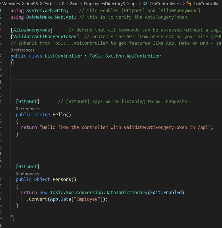Screen dimensions: 222x228
Task: Open the 2sxc breadcrumb folder
Action: click(x=74, y=4)
